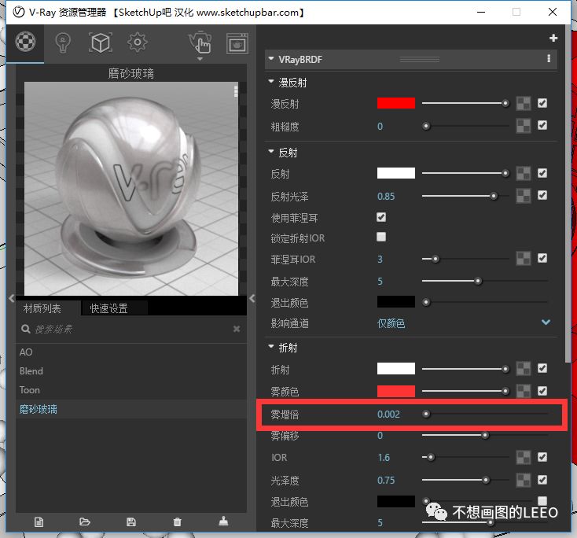Select Blend material in list
577x538 pixels.
pos(131,370)
